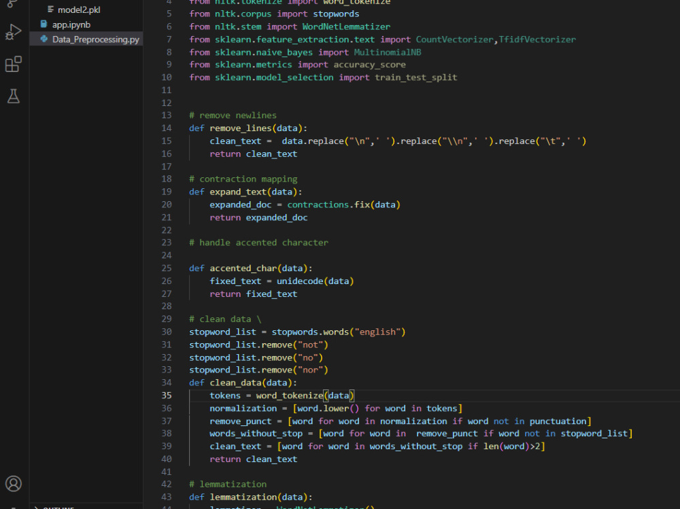This screenshot has height=509, width=680.
Task: Open the Extensions view in activity bar
Action: [14, 64]
